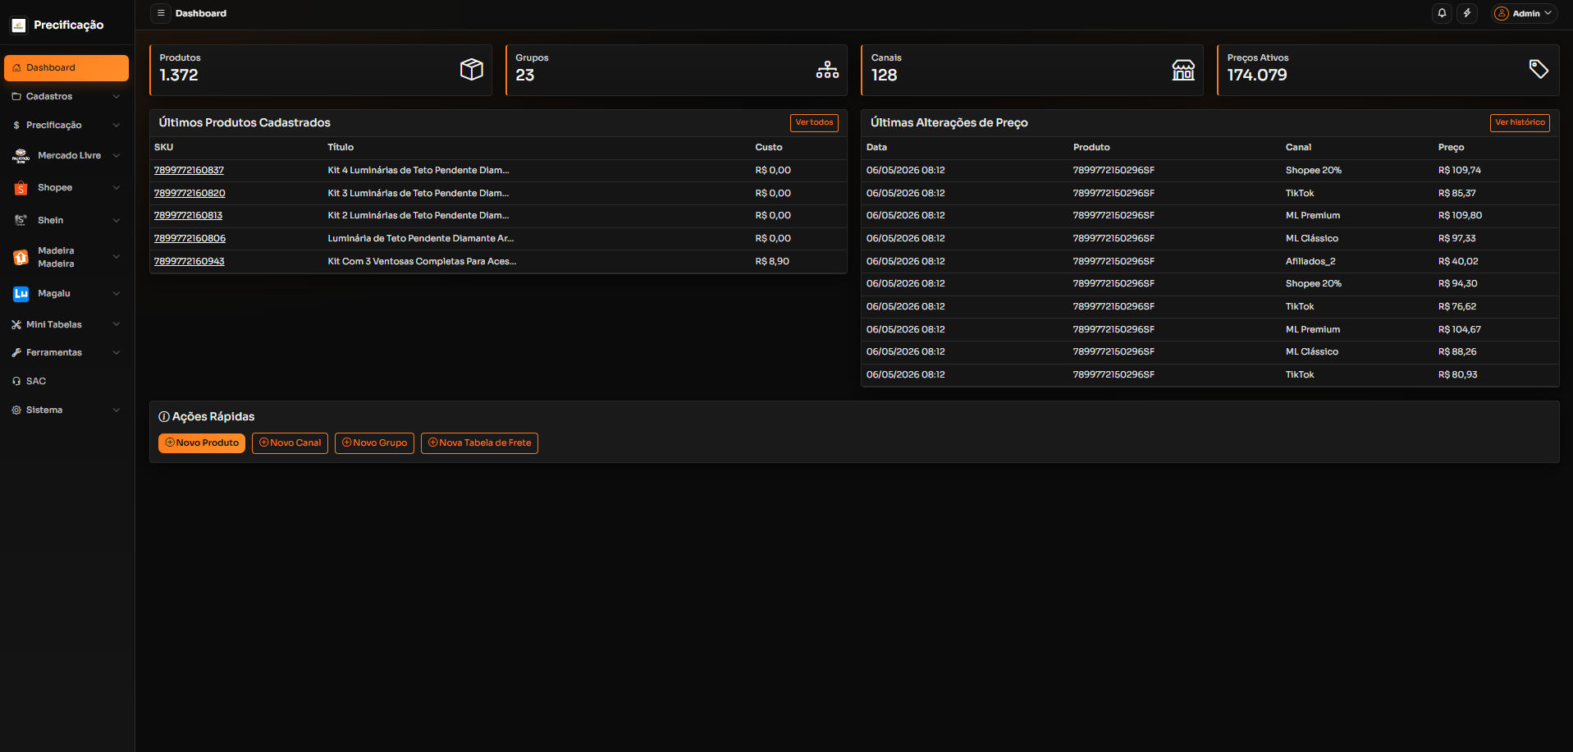Open the Mercado Livre sidebar label

click(69, 156)
